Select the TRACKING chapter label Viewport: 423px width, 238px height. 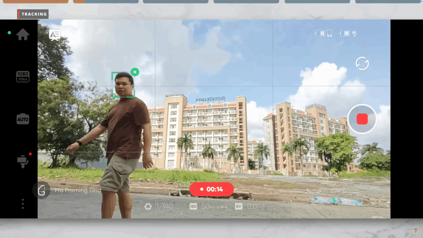tap(34, 14)
